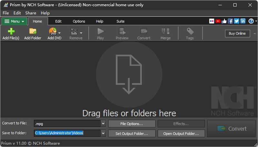Switch to the Help ribbon tab
This screenshot has height=147, width=258.
[100, 21]
